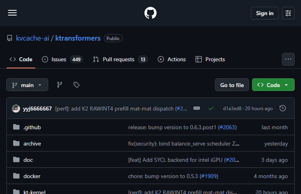Open commit d1a3ed8 link
This screenshot has height=194, width=301.
click(232, 109)
